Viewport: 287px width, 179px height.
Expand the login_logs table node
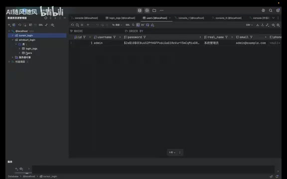(19, 49)
